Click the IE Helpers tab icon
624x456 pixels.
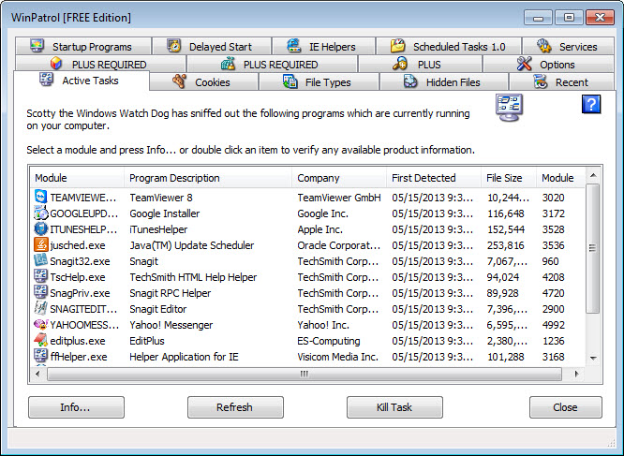tap(293, 46)
